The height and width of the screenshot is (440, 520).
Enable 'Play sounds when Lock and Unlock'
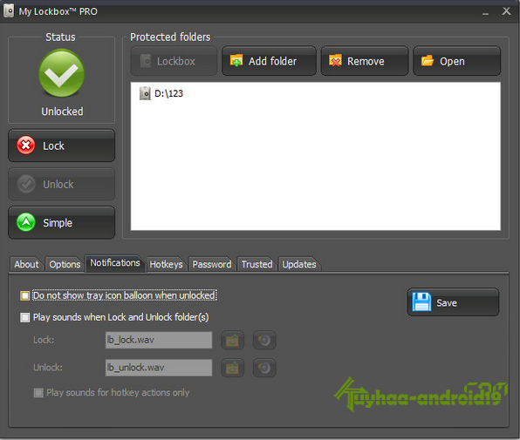25,317
